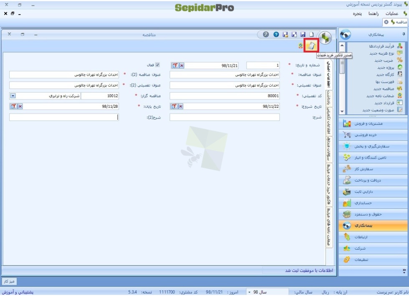Open پروژه جدید in the sidebar list
The image size is (409, 296).
click(390, 68)
